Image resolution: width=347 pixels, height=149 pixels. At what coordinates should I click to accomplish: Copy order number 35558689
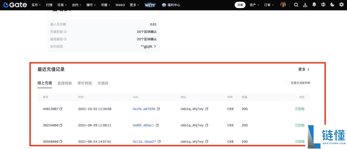[x=61, y=141]
